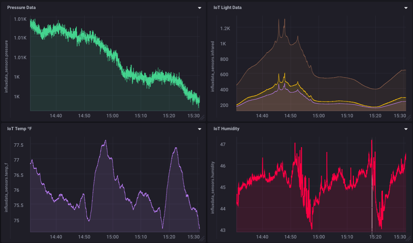Click the IoT Humidity panel resize corner icon
413x243 pixels.
click(x=408, y=238)
